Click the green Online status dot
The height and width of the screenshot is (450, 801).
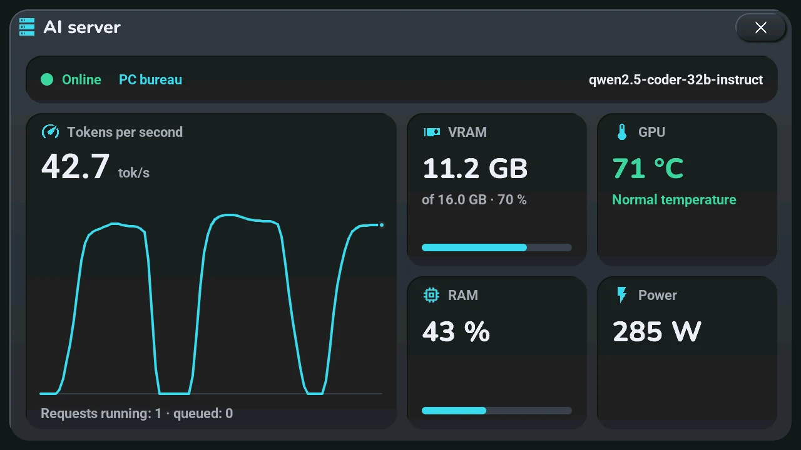pyautogui.click(x=47, y=79)
